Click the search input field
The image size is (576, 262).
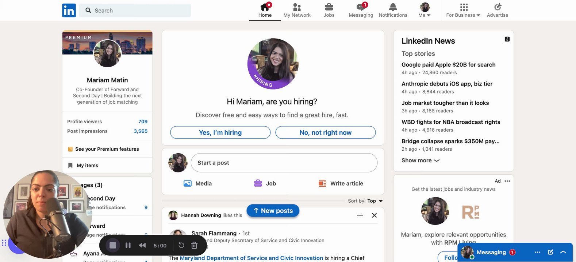coord(135,11)
